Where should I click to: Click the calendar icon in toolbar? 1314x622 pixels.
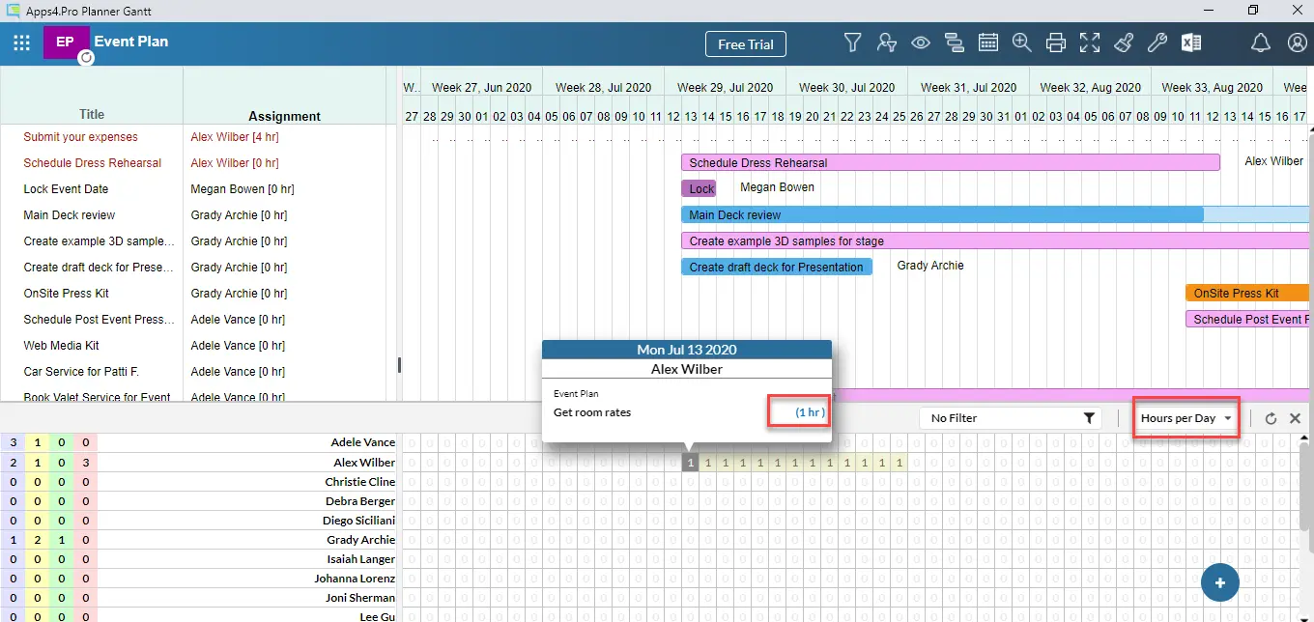click(988, 42)
